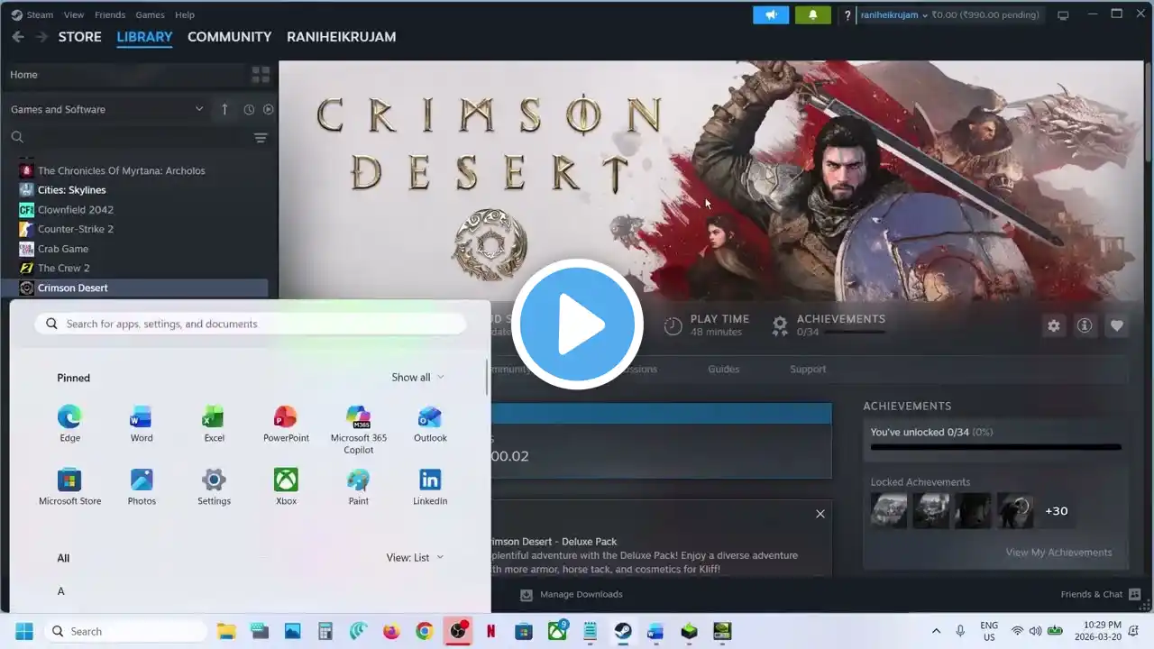Expand pinned apps with Show all
Image resolution: width=1154 pixels, height=649 pixels.
tap(417, 378)
